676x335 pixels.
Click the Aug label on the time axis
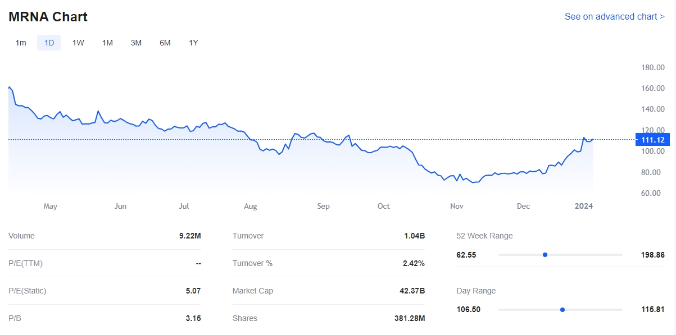coord(251,206)
